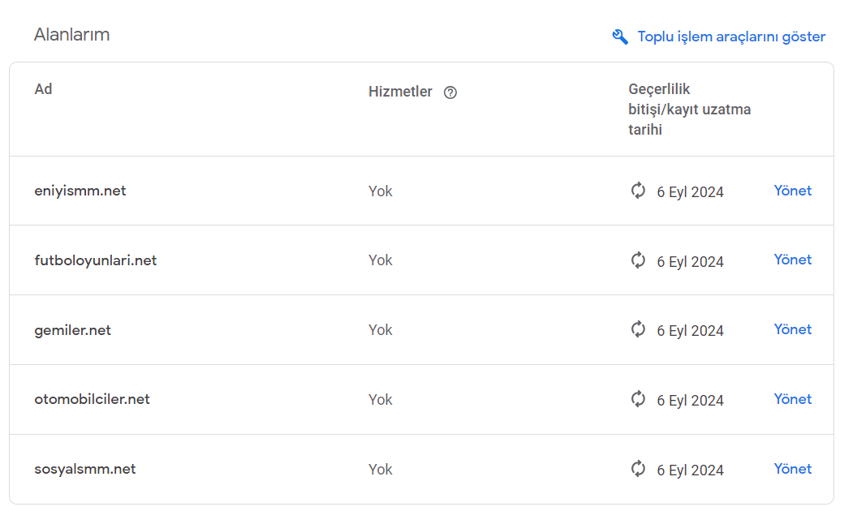Click auto-renew icon for gemiler.net
Image resolution: width=844 pixels, height=524 pixels.
click(638, 329)
